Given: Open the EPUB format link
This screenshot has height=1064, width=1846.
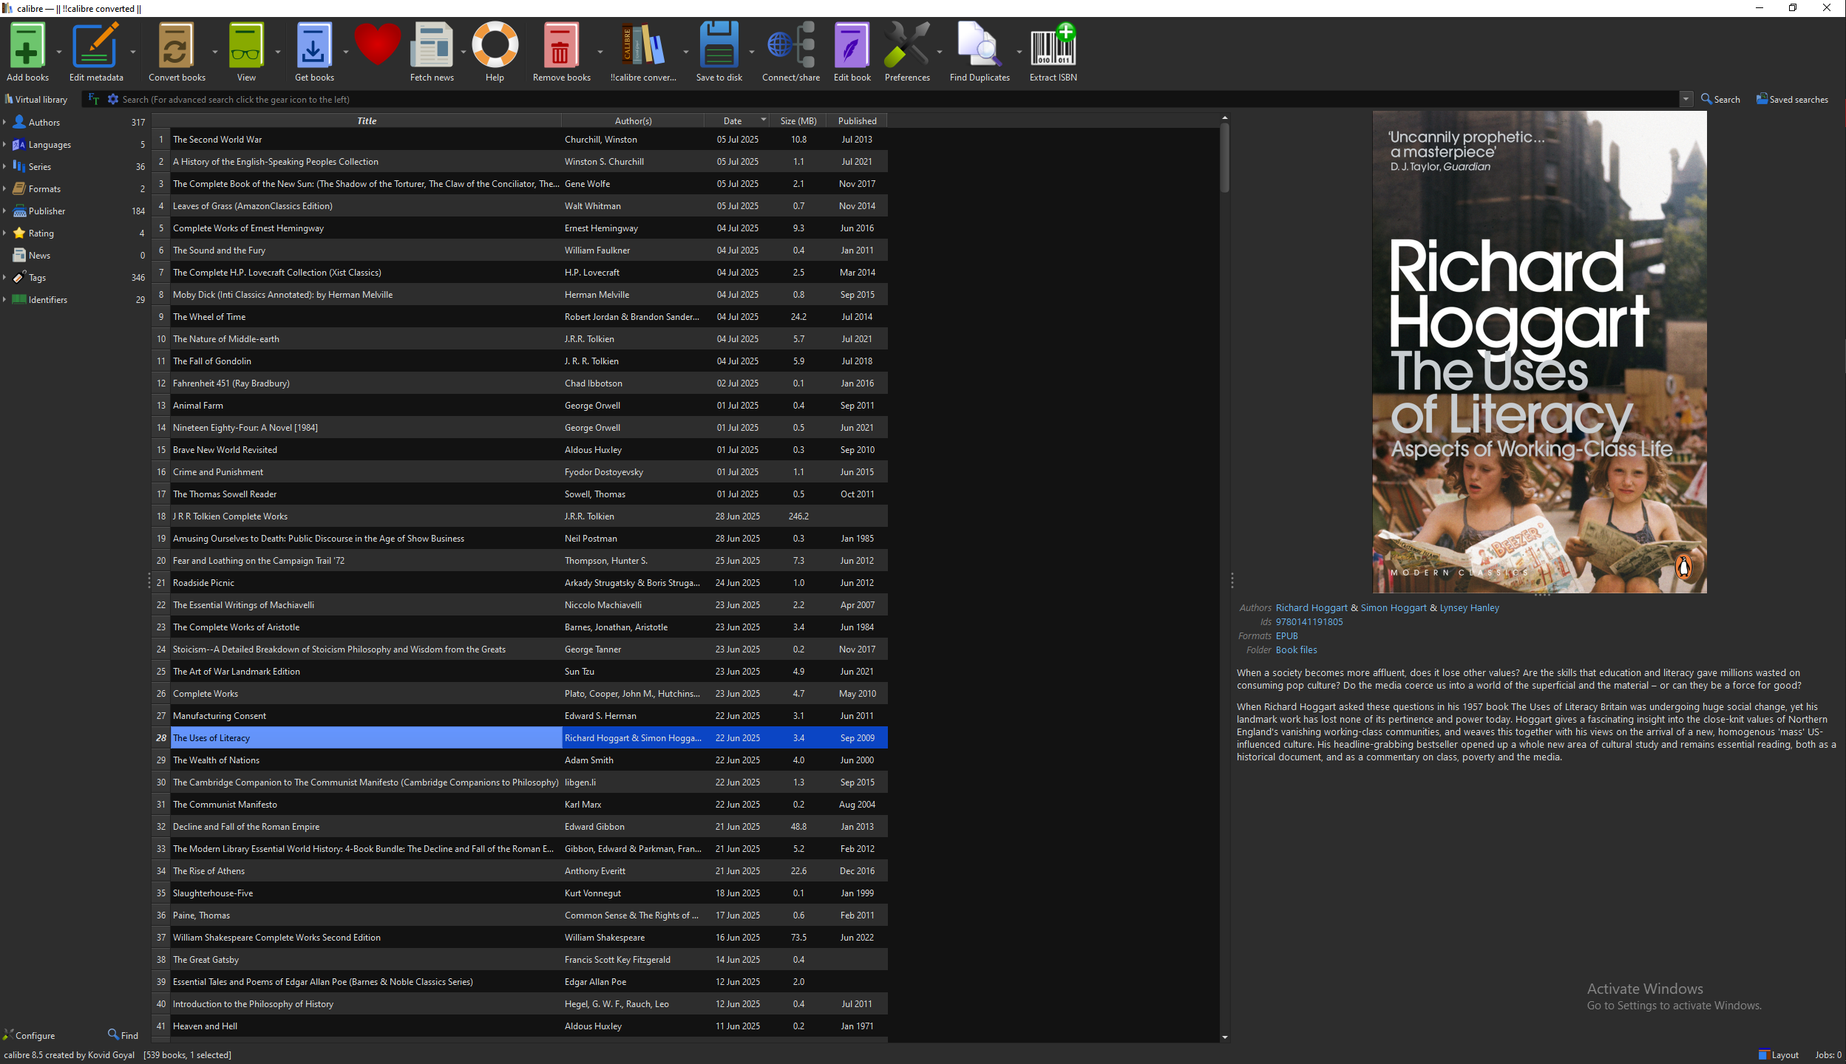Looking at the screenshot, I should coord(1286,635).
